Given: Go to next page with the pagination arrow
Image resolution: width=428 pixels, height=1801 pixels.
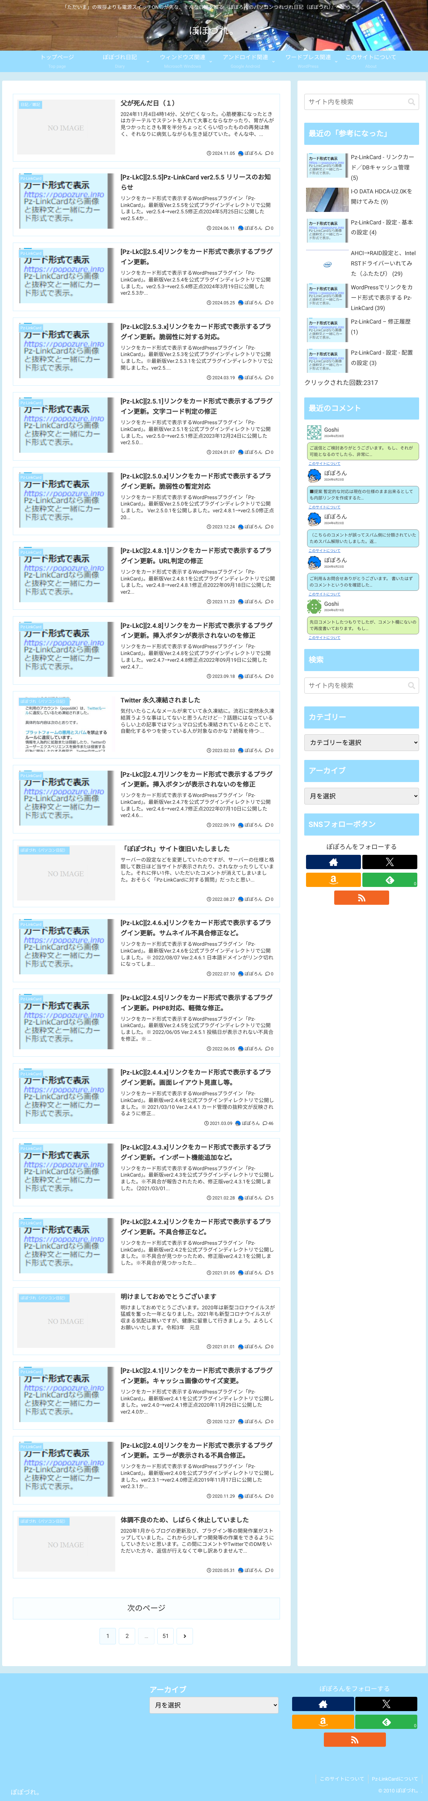Looking at the screenshot, I should [185, 1635].
